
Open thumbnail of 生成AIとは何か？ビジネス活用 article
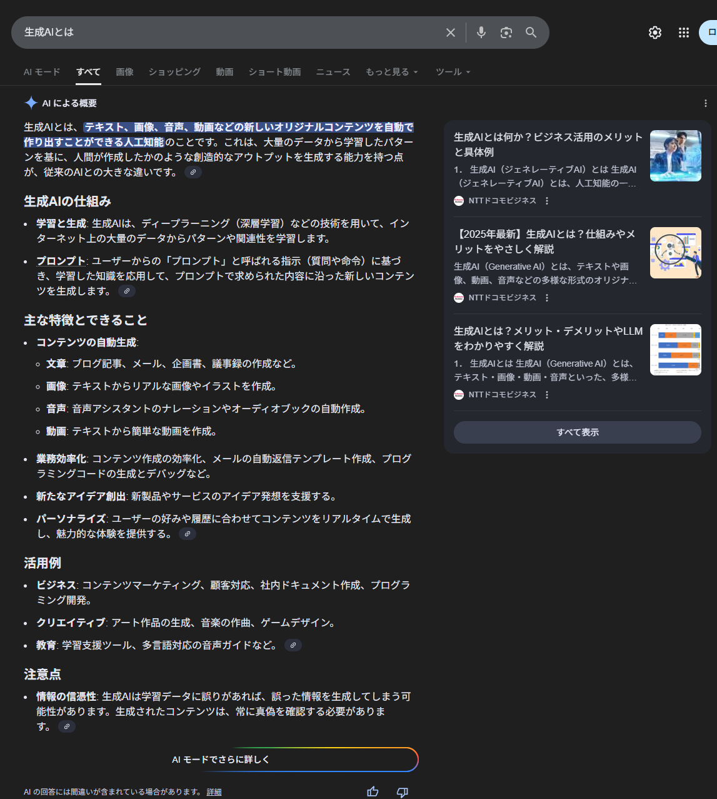675,156
